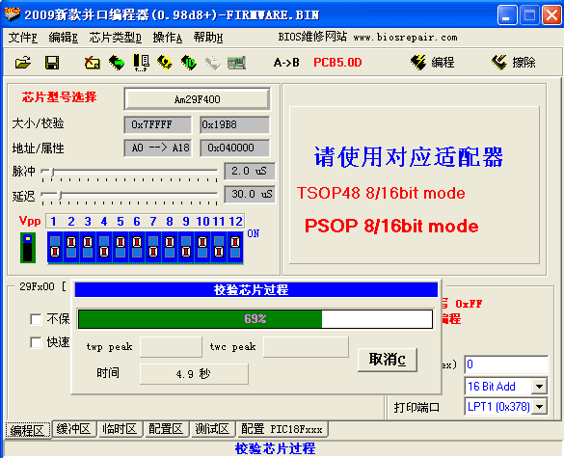
Task: Click the clear buffer icon with red X
Action: coord(93,63)
